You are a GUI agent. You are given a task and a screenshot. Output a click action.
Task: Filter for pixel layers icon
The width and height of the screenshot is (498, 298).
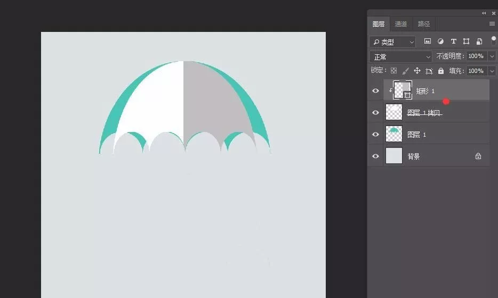(428, 41)
